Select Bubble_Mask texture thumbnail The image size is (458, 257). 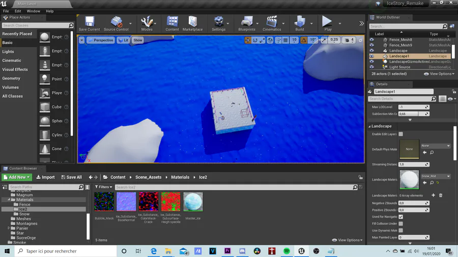coord(104,202)
